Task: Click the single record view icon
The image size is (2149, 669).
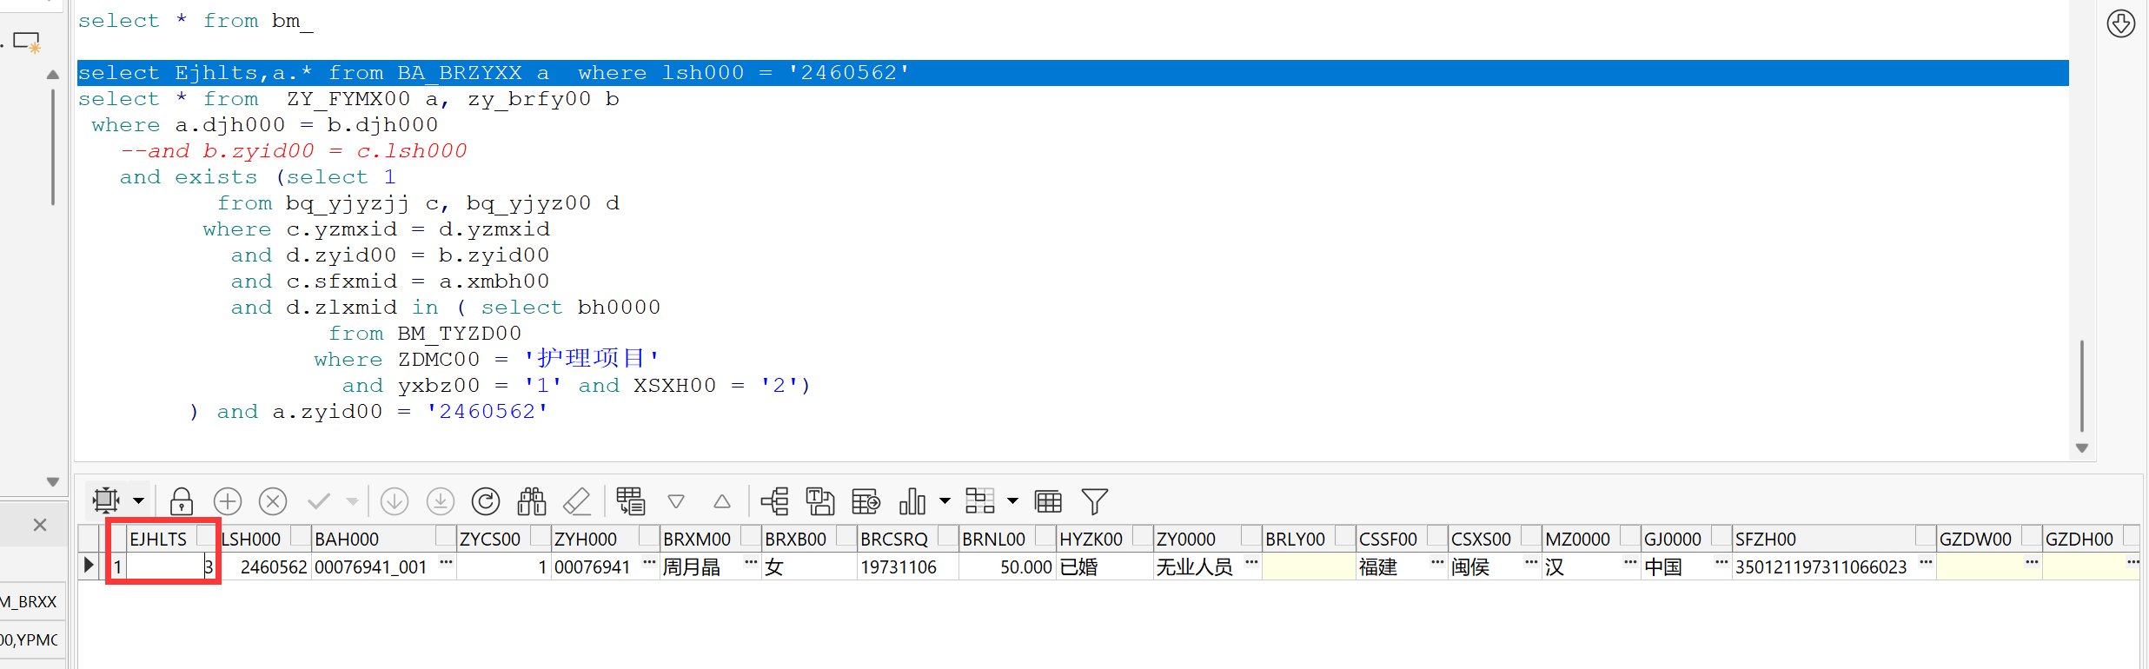Action: tap(631, 501)
